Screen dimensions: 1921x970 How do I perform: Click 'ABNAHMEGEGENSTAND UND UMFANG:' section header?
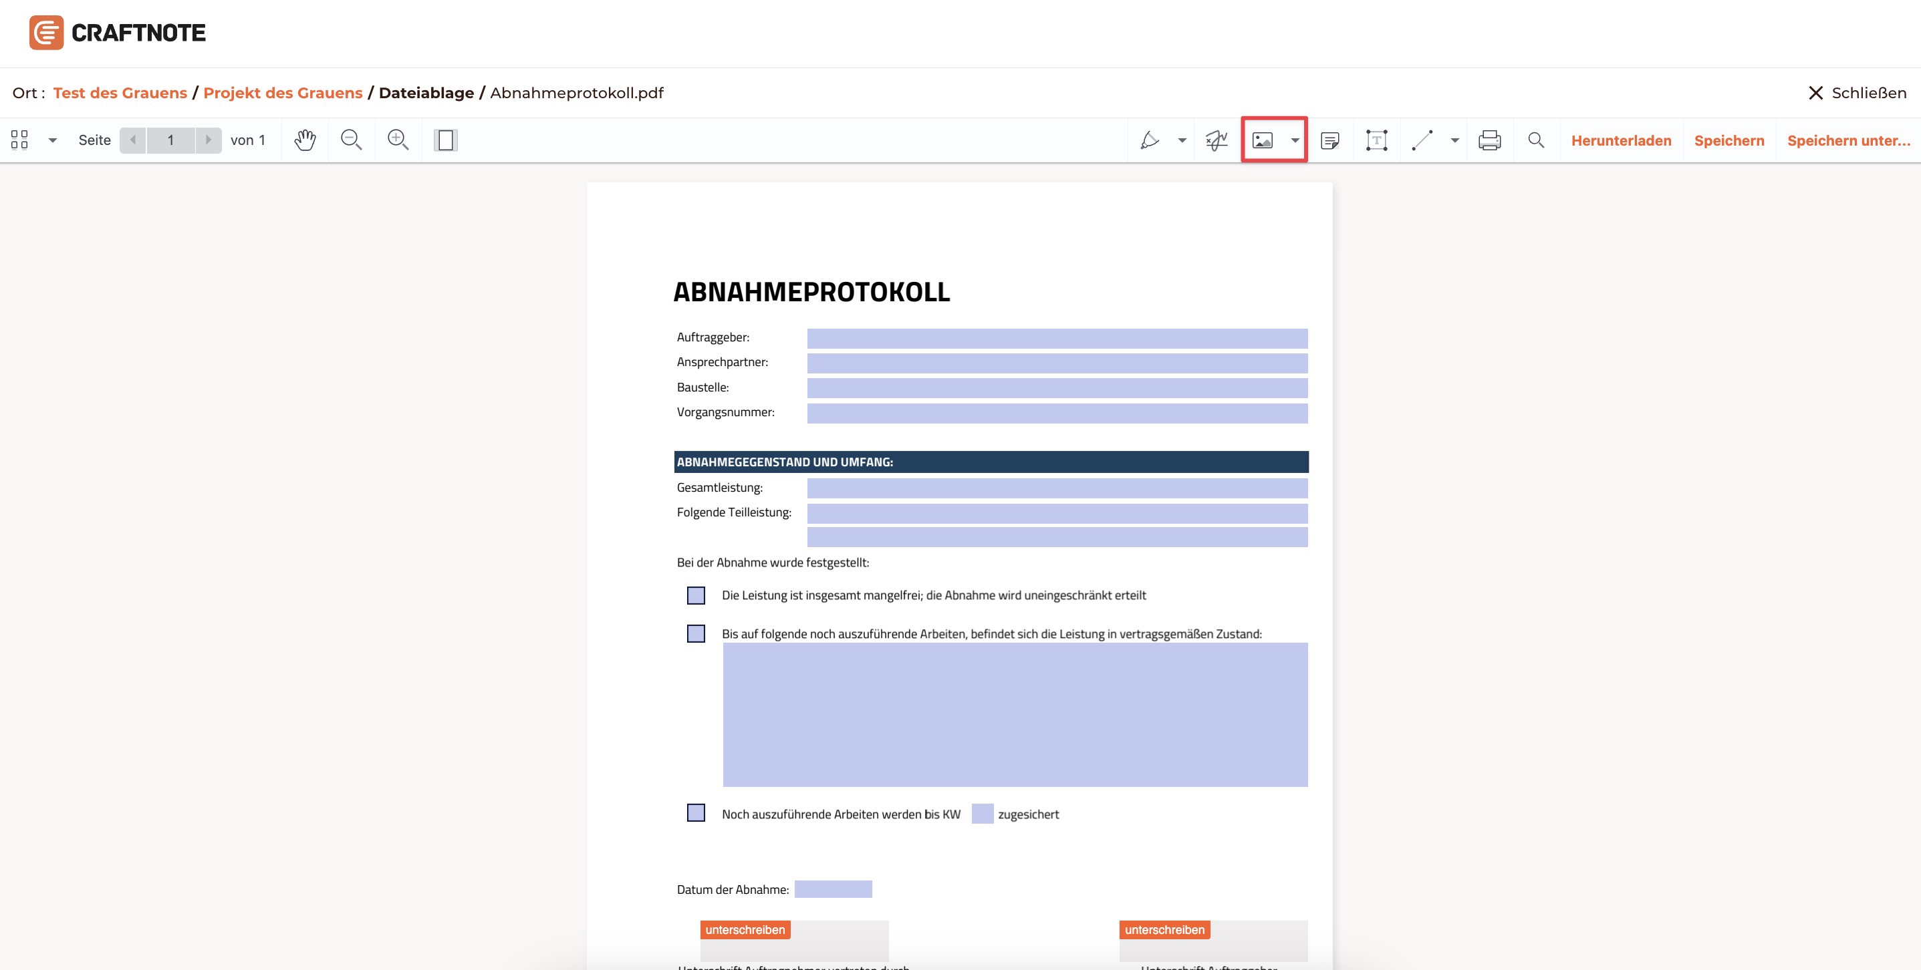point(785,462)
